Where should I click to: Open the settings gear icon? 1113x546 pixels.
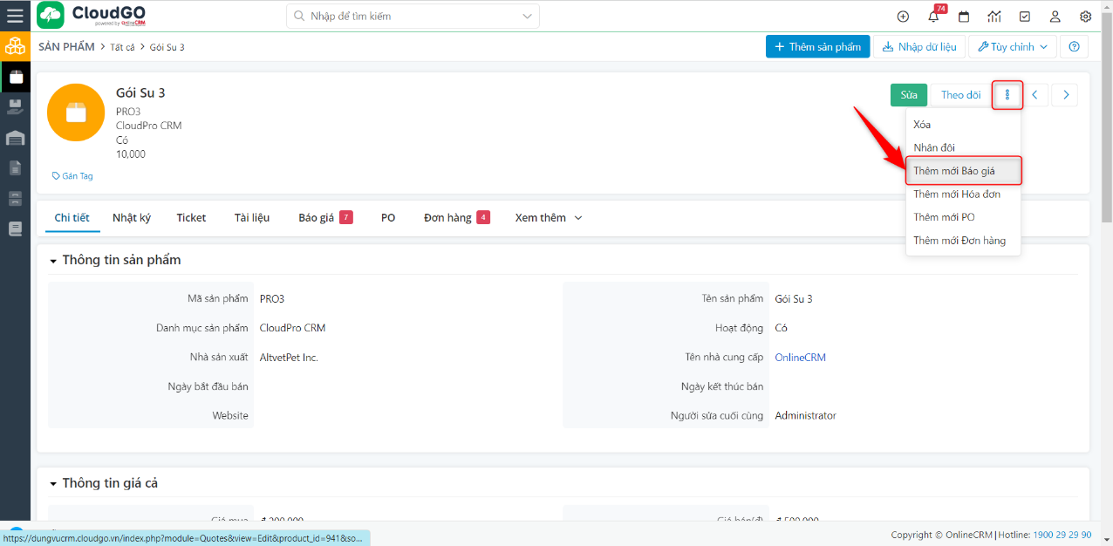(x=1085, y=17)
